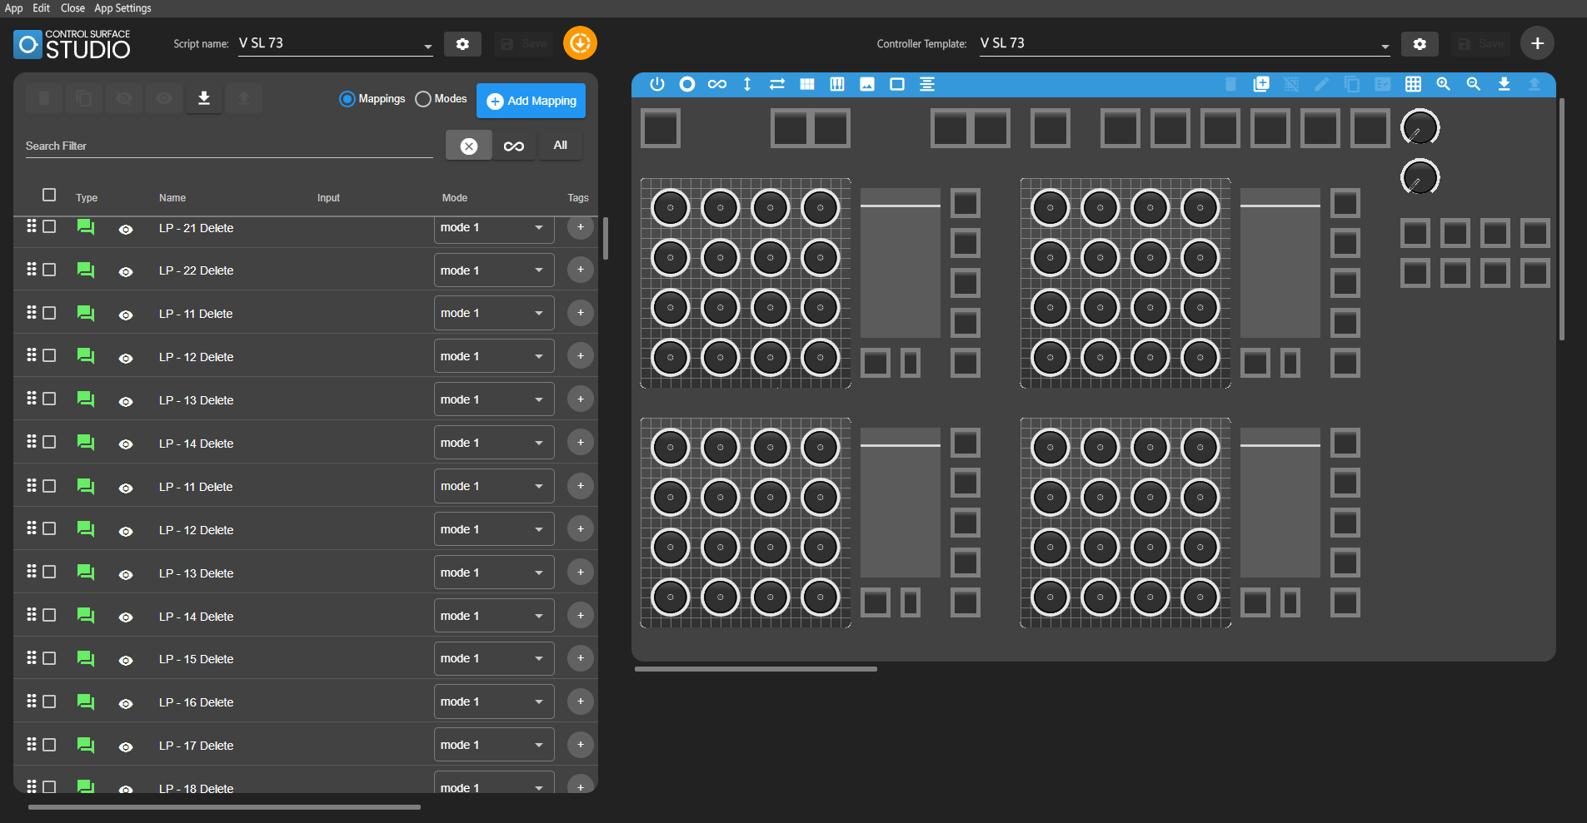The height and width of the screenshot is (823, 1587).
Task: Click the grid icon in the template toolbar
Action: click(x=1413, y=84)
